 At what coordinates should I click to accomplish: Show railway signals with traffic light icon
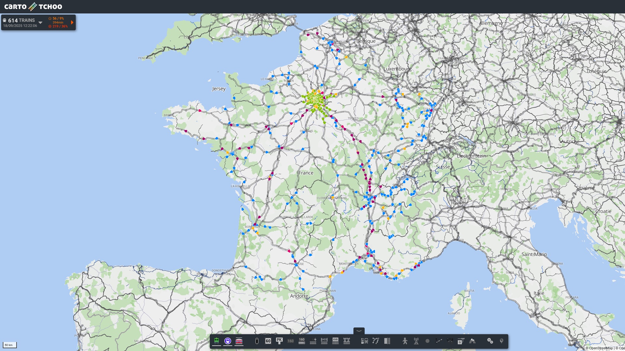pyautogui.click(x=257, y=341)
